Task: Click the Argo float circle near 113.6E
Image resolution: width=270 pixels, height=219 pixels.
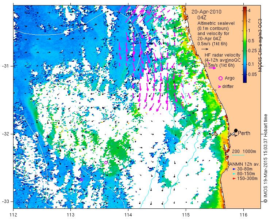Action: point(106,162)
